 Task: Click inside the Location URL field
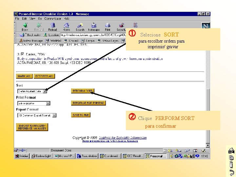(x=93, y=35)
